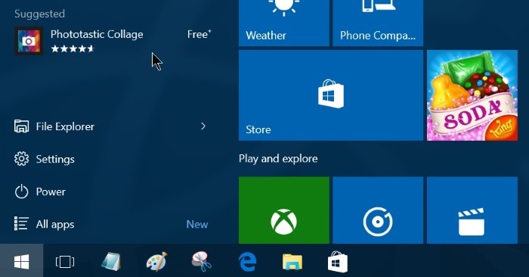This screenshot has width=529, height=277.
Task: Click the Phototastic Collage suggested app name
Action: pyautogui.click(x=97, y=35)
